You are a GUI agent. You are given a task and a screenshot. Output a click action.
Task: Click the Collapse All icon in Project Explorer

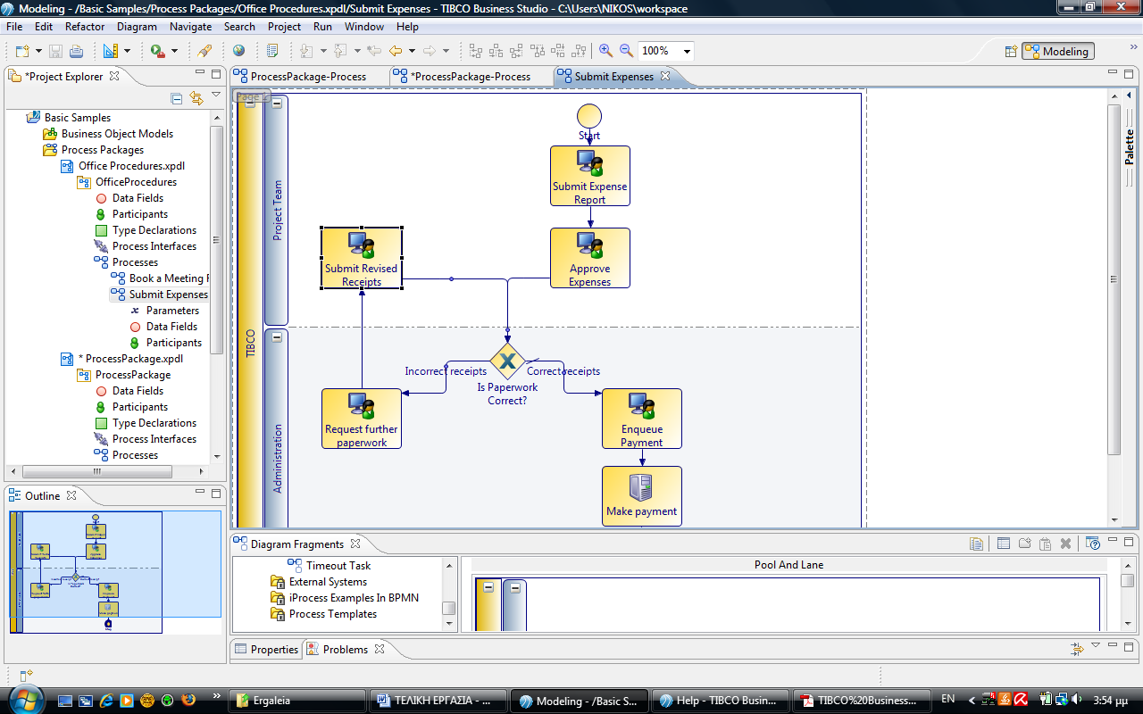pos(176,98)
